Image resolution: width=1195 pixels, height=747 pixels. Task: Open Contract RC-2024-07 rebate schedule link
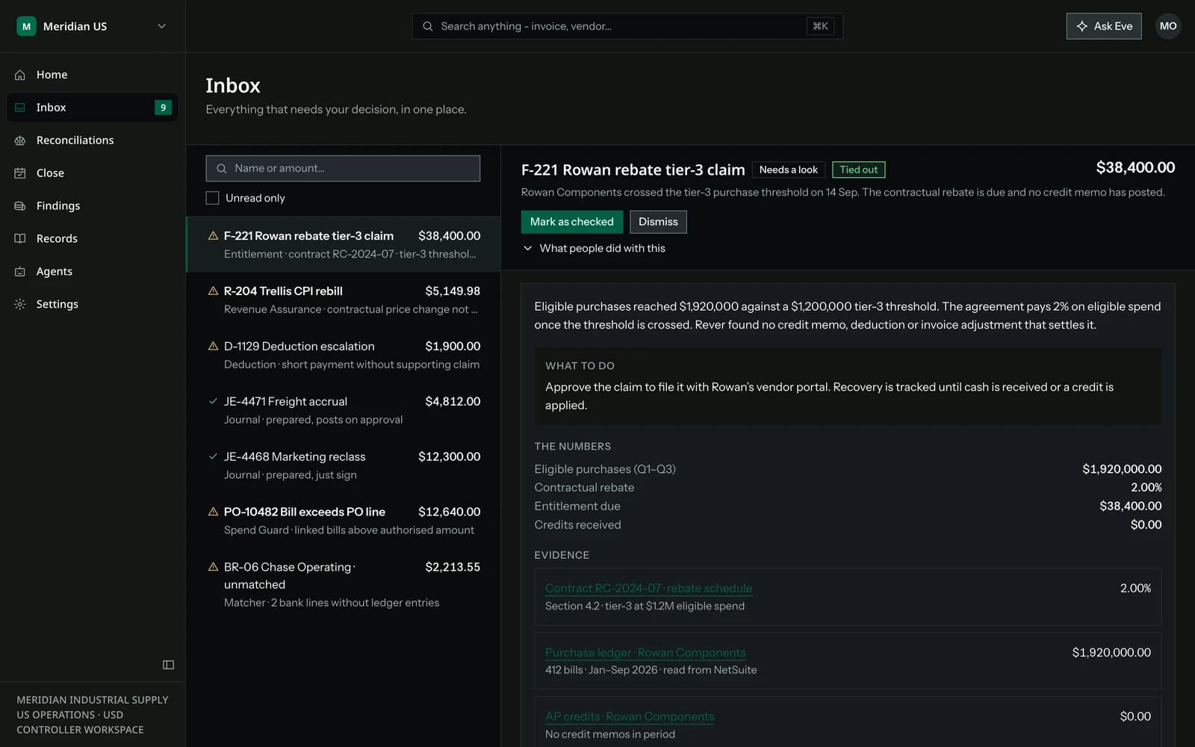pyautogui.click(x=648, y=589)
